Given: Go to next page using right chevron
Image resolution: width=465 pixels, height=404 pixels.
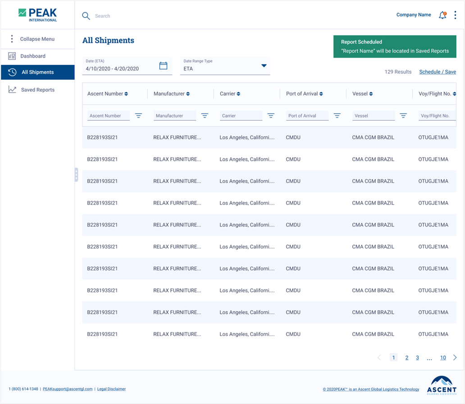Looking at the screenshot, I should (455, 358).
